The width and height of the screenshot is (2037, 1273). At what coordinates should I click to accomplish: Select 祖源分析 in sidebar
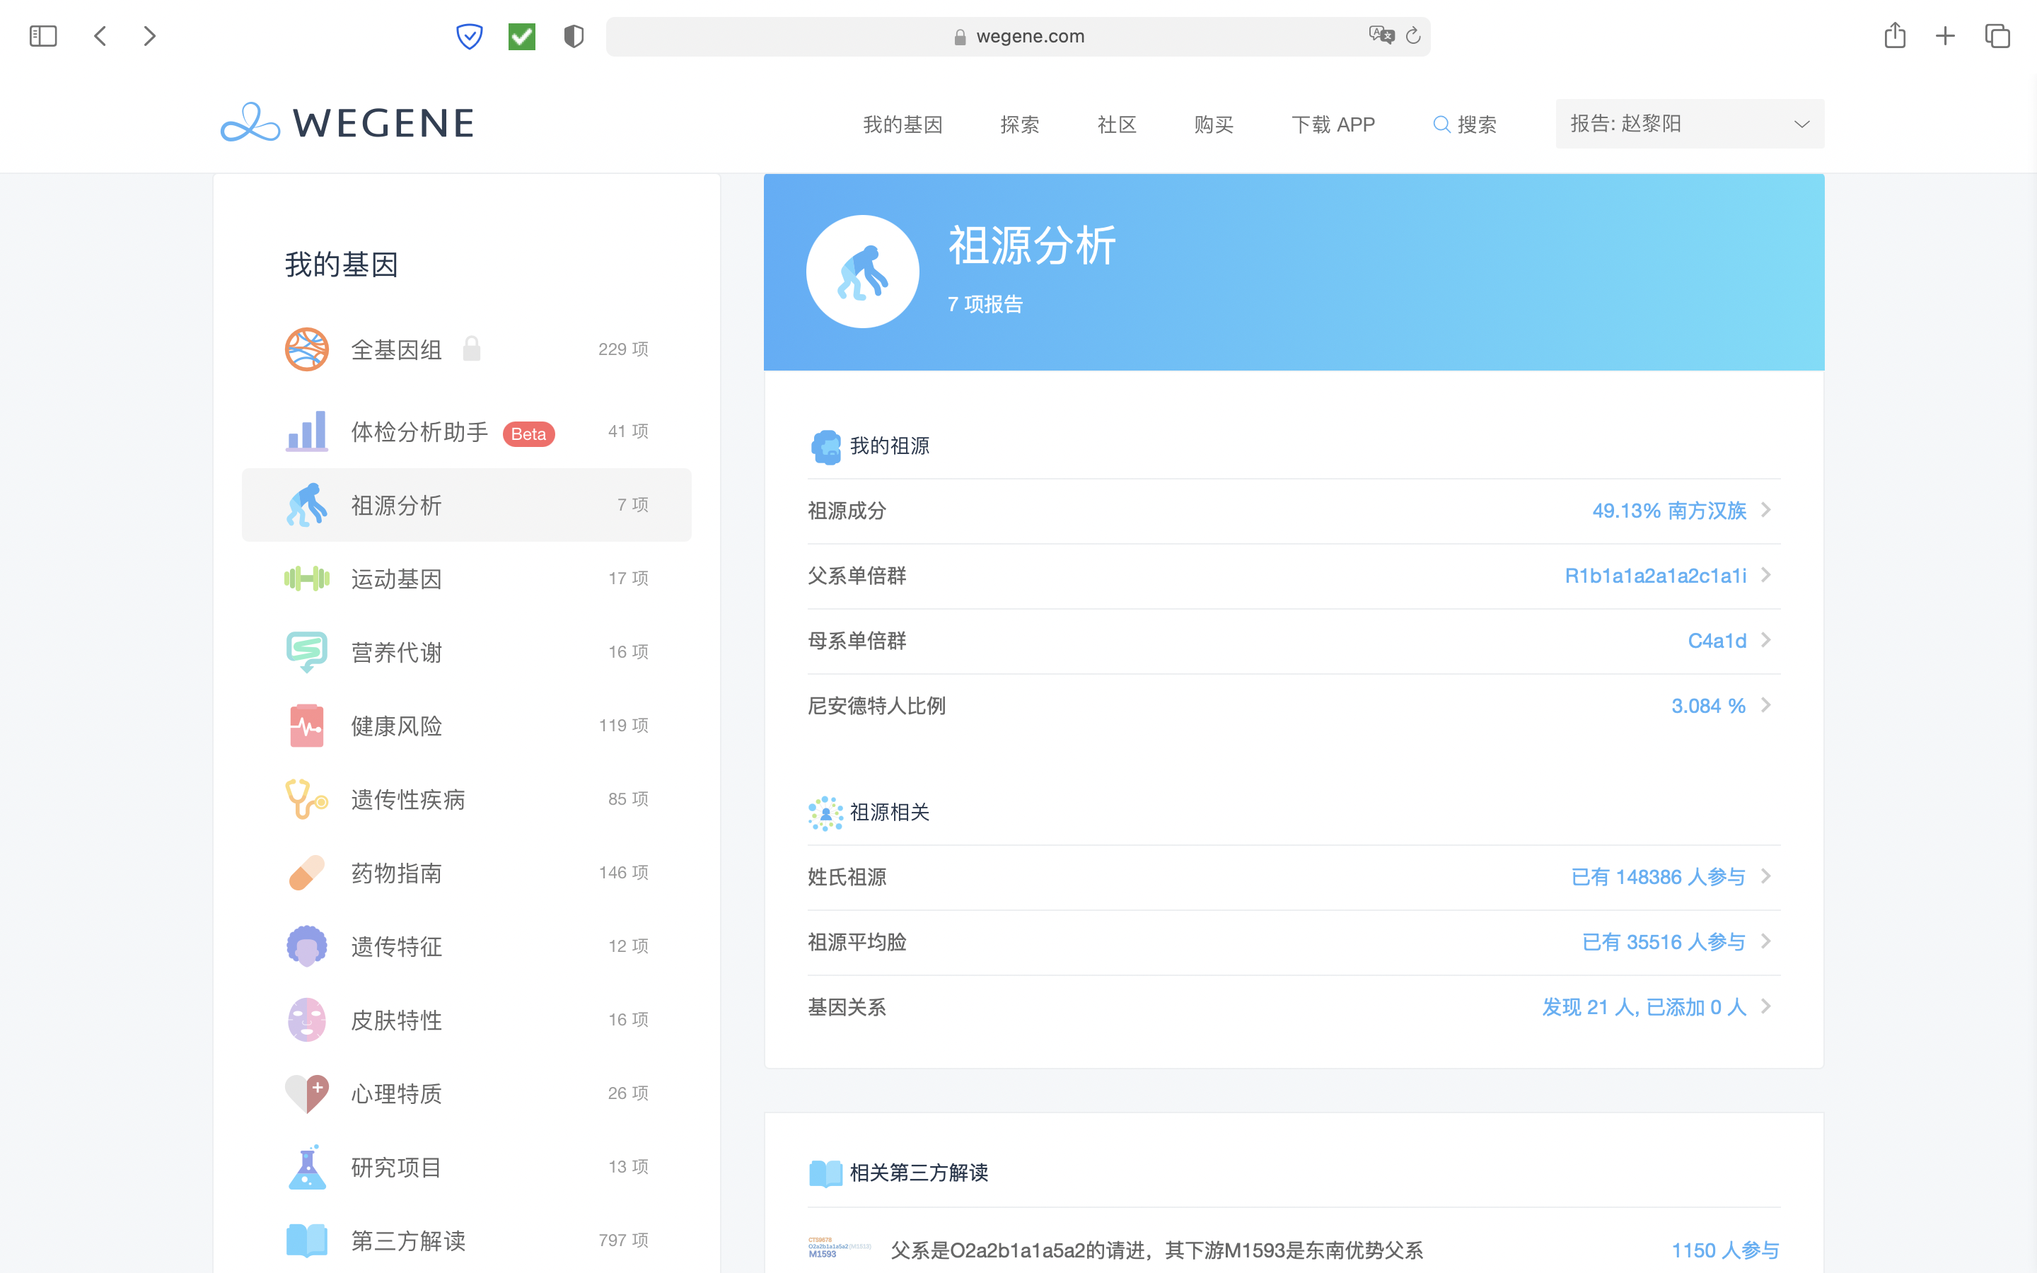(x=466, y=505)
